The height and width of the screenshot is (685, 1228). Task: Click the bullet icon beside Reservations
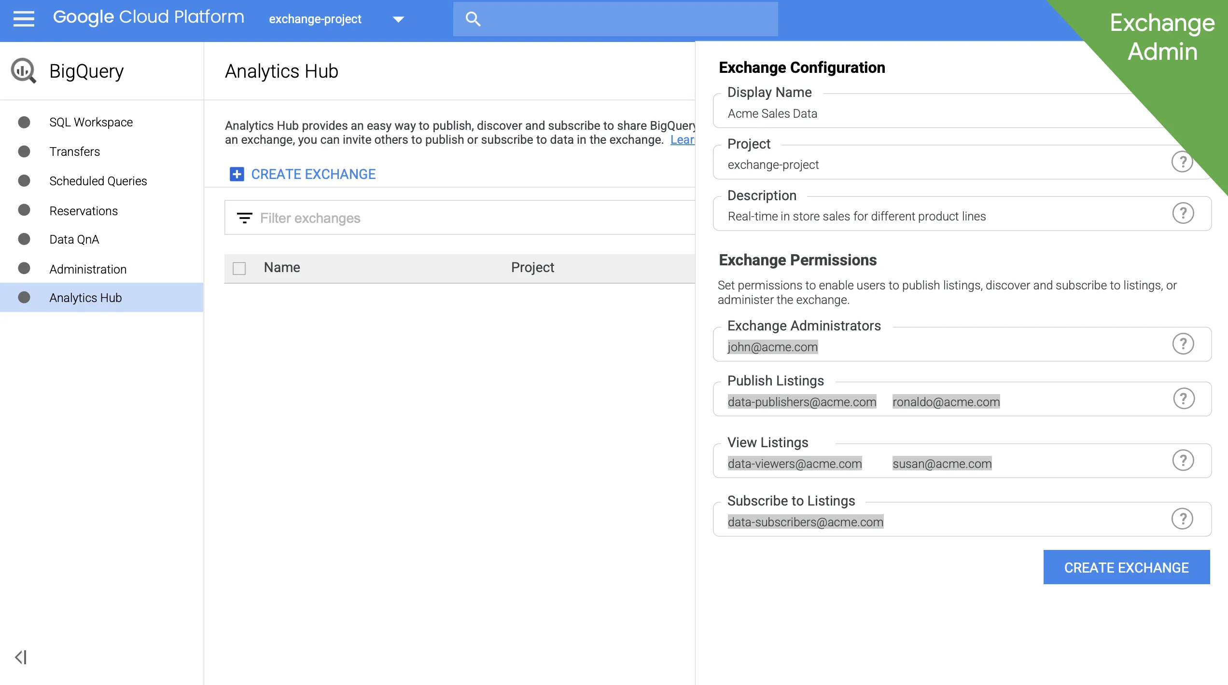pyautogui.click(x=24, y=210)
